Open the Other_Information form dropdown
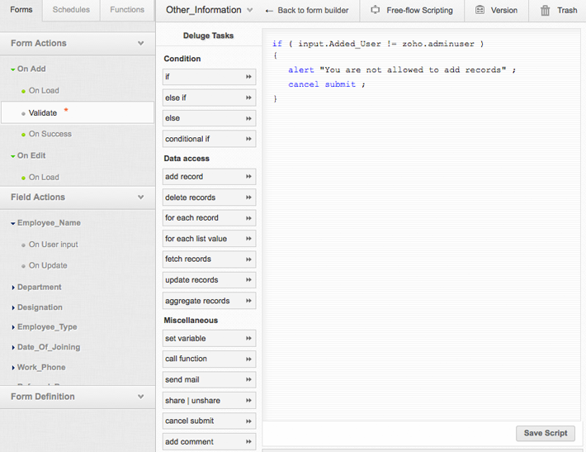This screenshot has width=586, height=452. pos(249,11)
